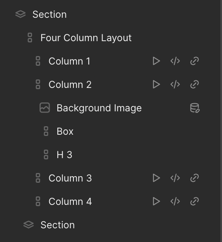Click the link icon on Column 3

[195, 178]
